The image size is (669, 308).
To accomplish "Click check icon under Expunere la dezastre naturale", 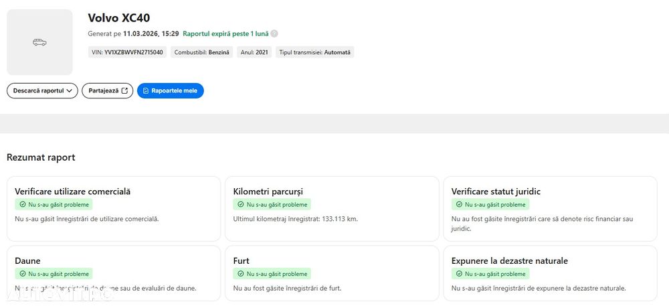I will pyautogui.click(x=459, y=274).
